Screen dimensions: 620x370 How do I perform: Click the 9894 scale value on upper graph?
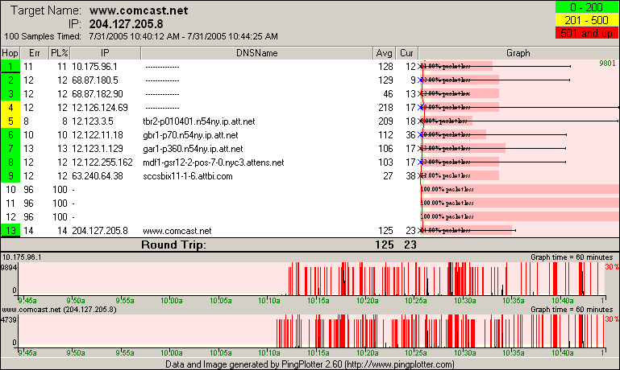click(9, 268)
